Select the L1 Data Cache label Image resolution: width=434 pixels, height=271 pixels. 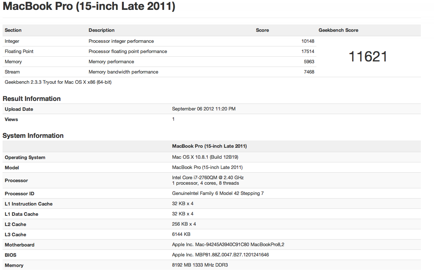coord(21,214)
